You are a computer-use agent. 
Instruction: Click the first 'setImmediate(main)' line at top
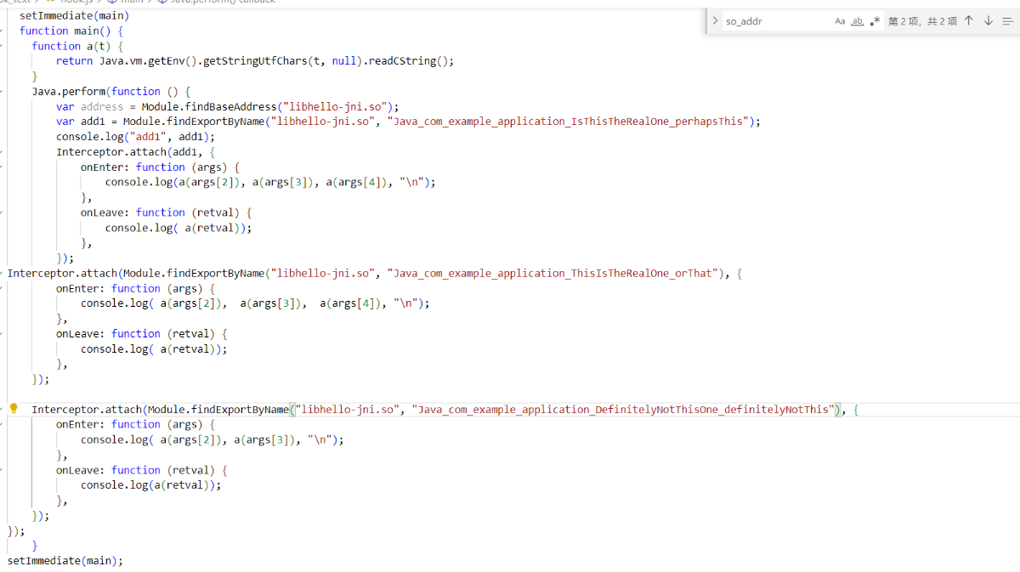pos(75,15)
